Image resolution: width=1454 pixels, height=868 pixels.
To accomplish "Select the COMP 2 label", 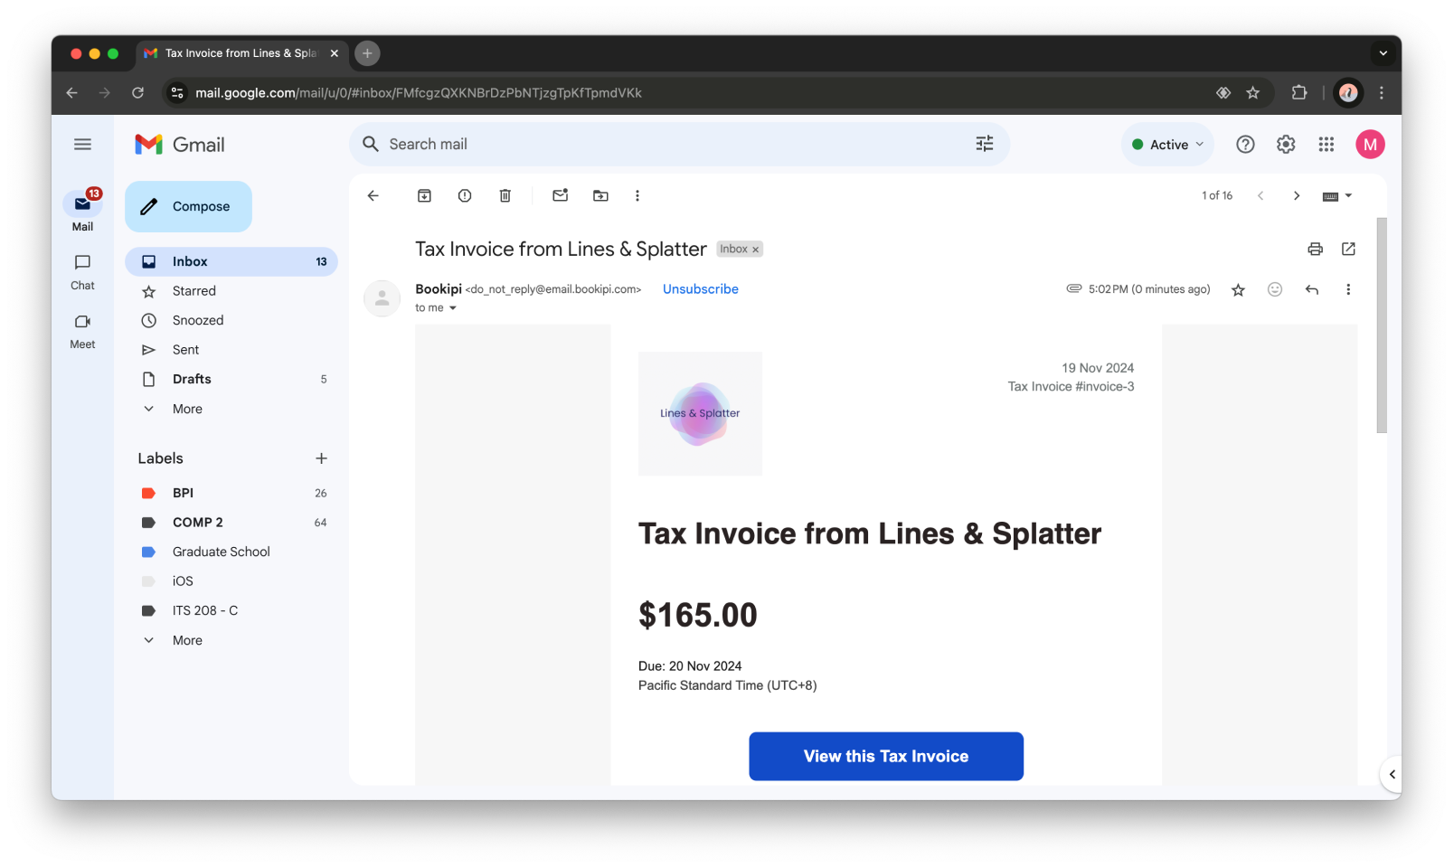I will pos(197,522).
